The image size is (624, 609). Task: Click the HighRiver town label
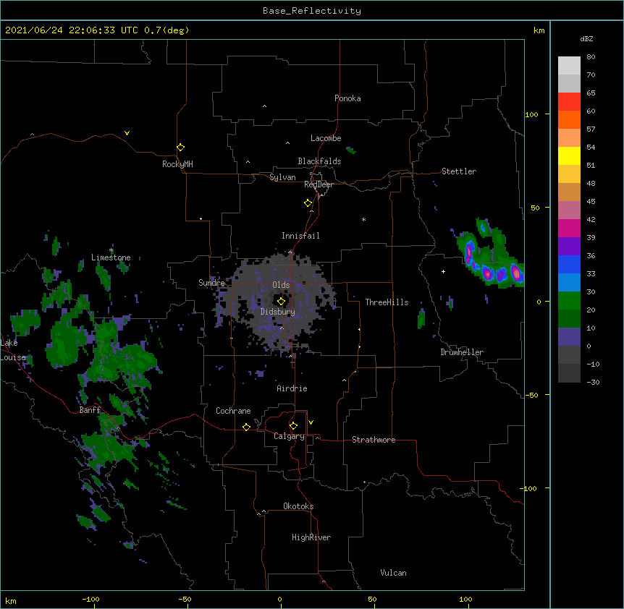(311, 537)
